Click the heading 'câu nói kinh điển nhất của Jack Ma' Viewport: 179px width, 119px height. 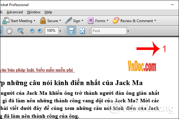pos(86,83)
